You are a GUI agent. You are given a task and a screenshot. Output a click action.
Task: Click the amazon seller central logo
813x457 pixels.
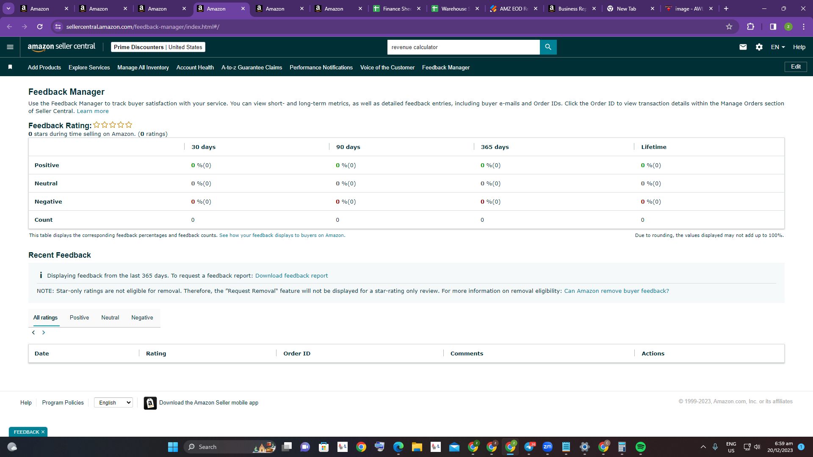(x=61, y=47)
